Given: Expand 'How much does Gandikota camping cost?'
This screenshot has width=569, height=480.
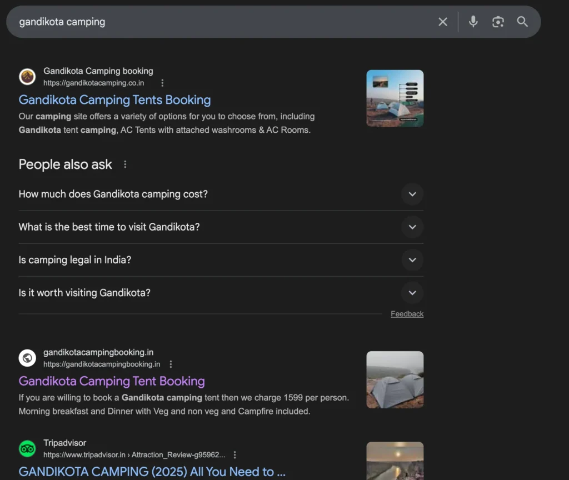Looking at the screenshot, I should point(412,194).
